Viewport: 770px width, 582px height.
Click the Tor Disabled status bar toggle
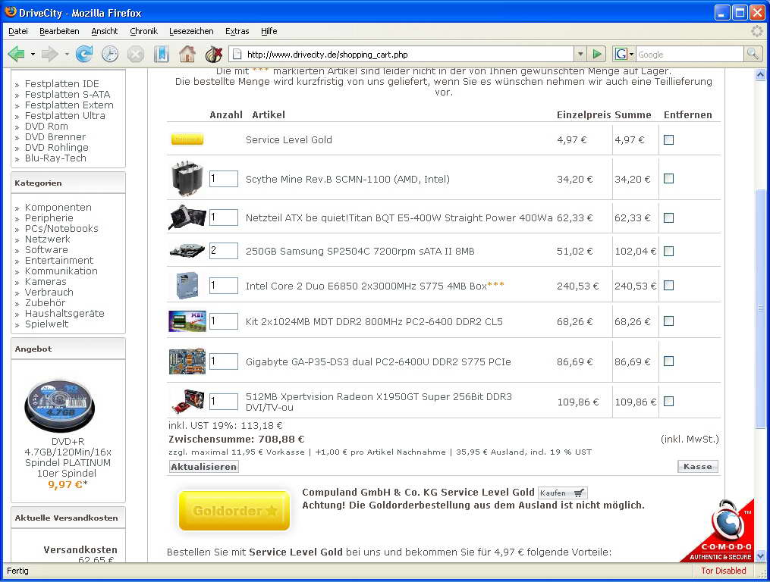coord(724,571)
